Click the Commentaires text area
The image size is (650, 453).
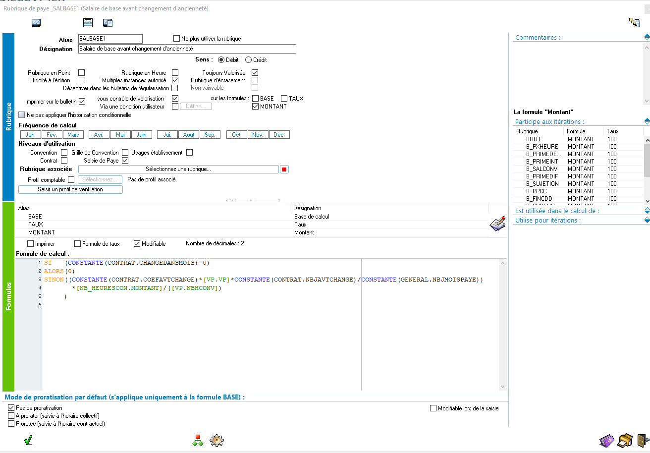(x=578, y=73)
